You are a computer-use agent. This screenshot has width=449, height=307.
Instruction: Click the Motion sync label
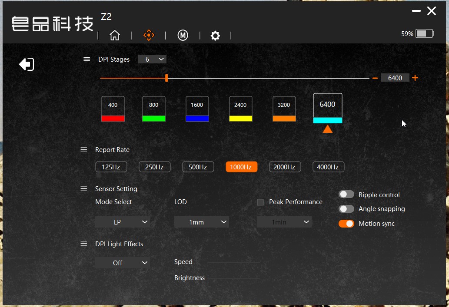click(376, 224)
